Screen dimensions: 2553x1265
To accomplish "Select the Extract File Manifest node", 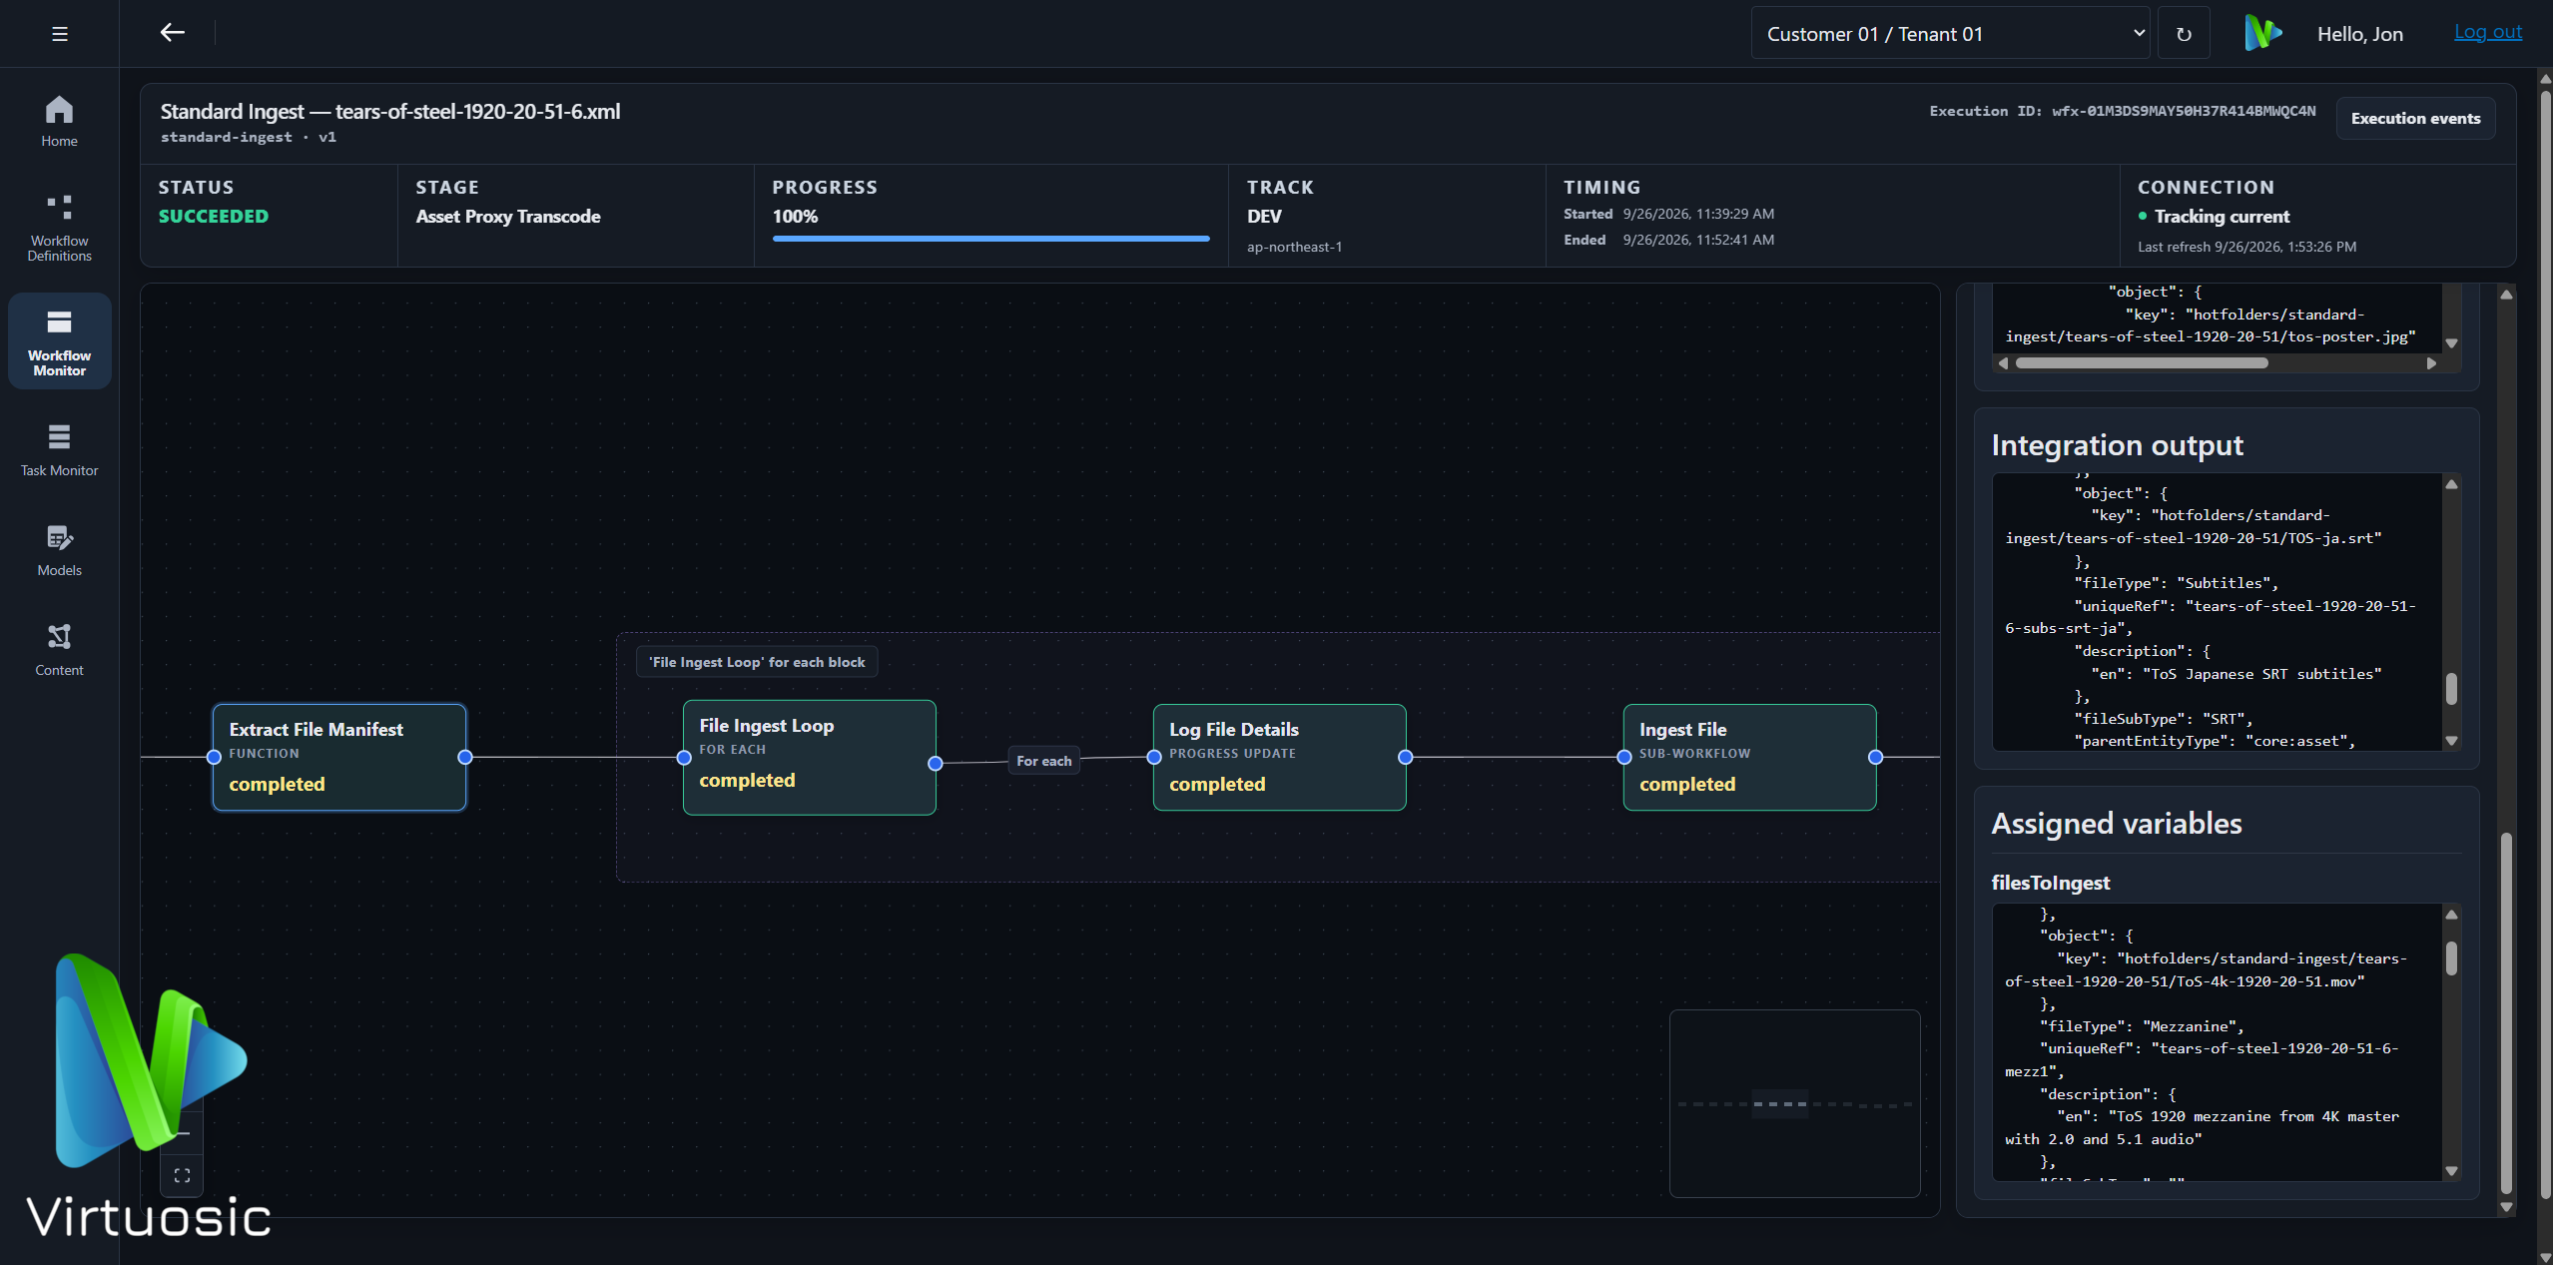I will [x=339, y=758].
